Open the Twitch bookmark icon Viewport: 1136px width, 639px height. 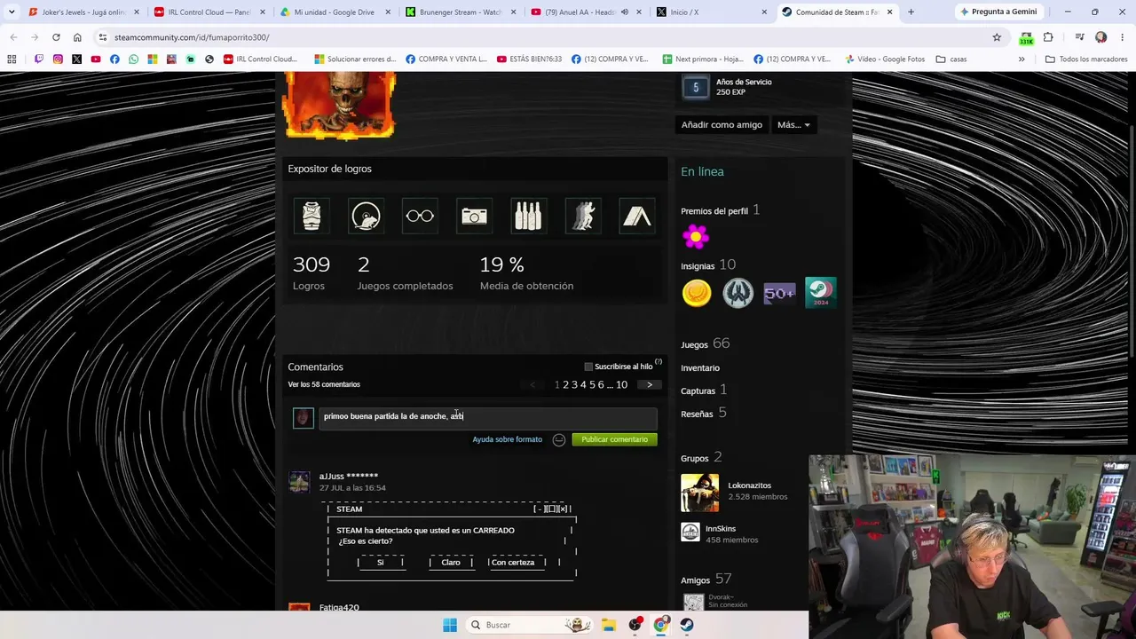click(39, 59)
